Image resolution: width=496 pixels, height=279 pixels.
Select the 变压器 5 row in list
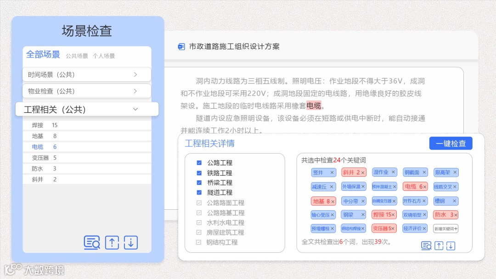point(87,158)
